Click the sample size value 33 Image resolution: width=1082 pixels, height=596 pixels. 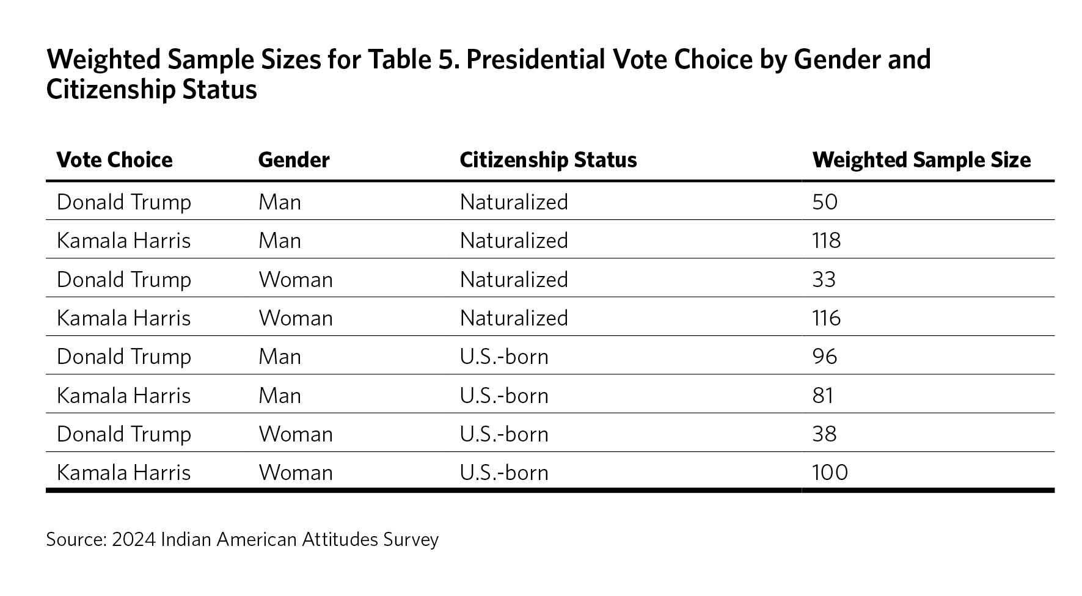pyautogui.click(x=824, y=279)
